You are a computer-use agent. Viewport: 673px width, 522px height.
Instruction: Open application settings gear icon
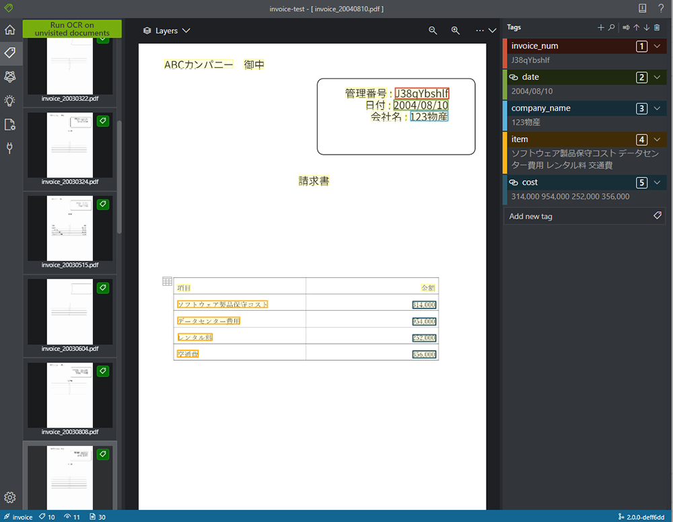point(10,497)
